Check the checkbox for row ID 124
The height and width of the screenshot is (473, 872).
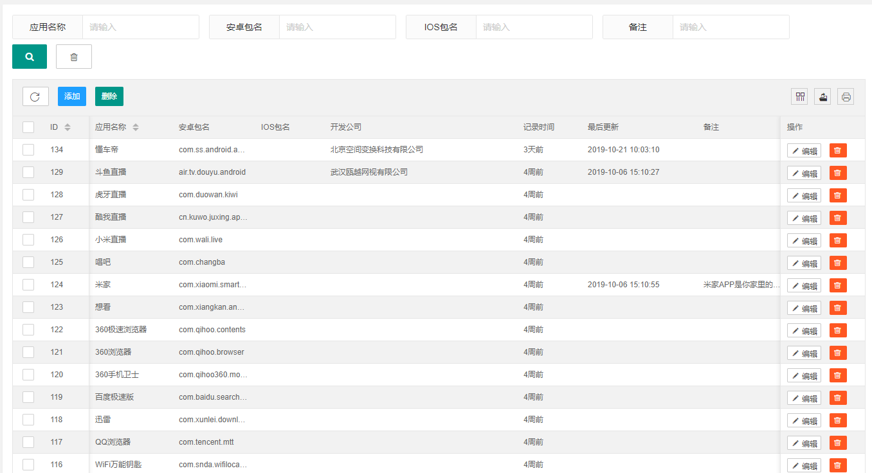pos(28,285)
